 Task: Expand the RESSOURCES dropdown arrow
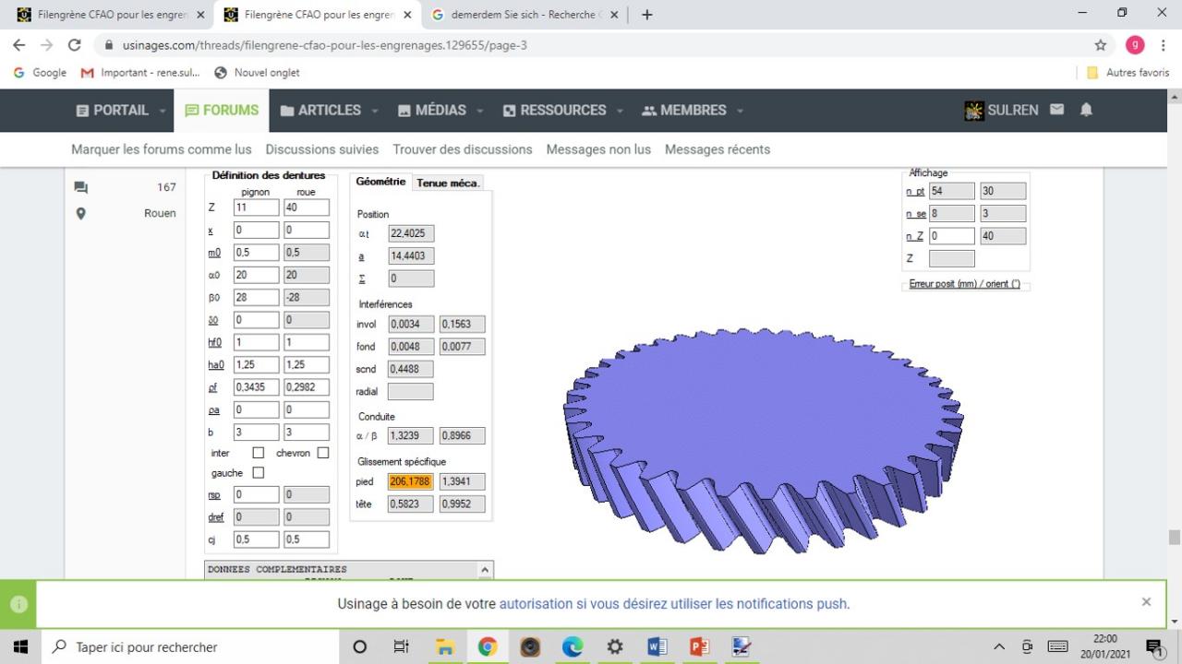(x=621, y=111)
